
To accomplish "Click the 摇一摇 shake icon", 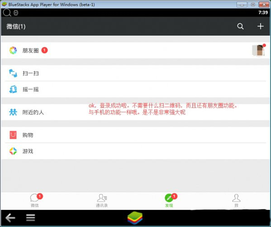I will tap(13, 89).
